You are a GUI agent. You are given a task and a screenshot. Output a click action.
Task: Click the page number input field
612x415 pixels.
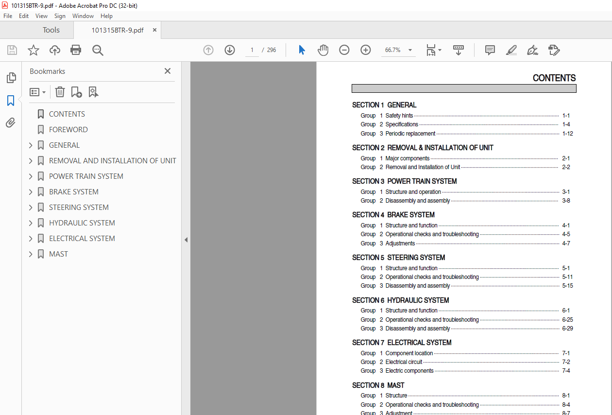click(252, 50)
